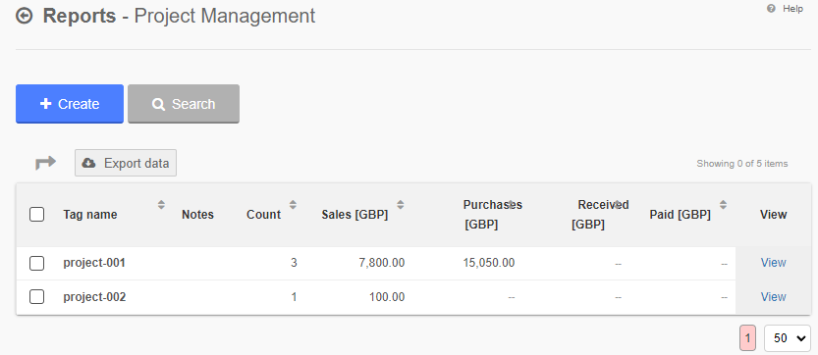818x355 pixels.
Task: Sort by Sales [GBP] using sort arrows
Action: [400, 205]
